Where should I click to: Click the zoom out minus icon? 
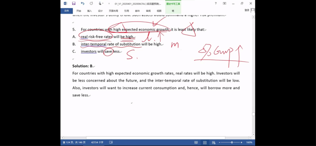coord(220,142)
